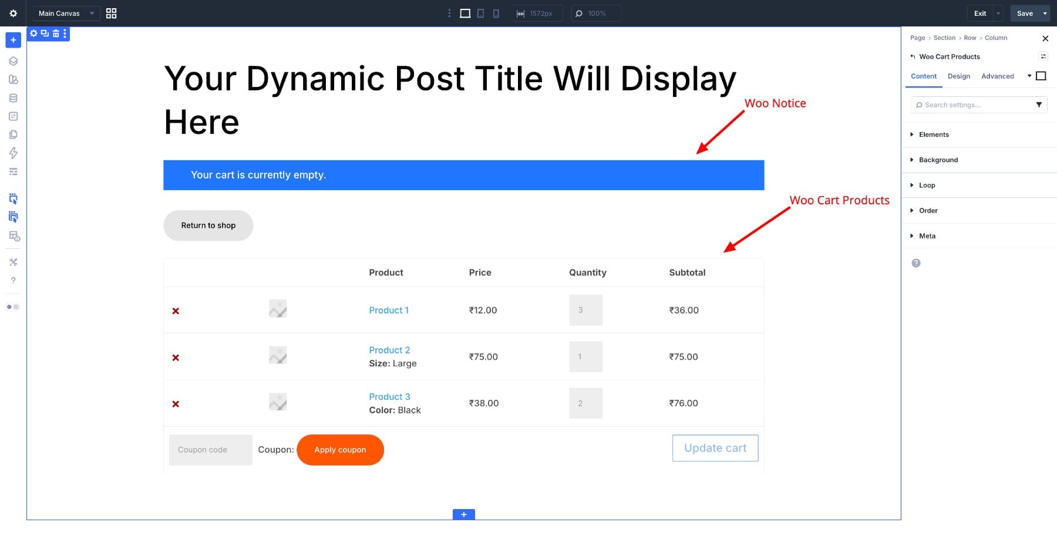This screenshot has width=1057, height=539.
Task: Click the blue add module plus icon
Action: coord(13,40)
